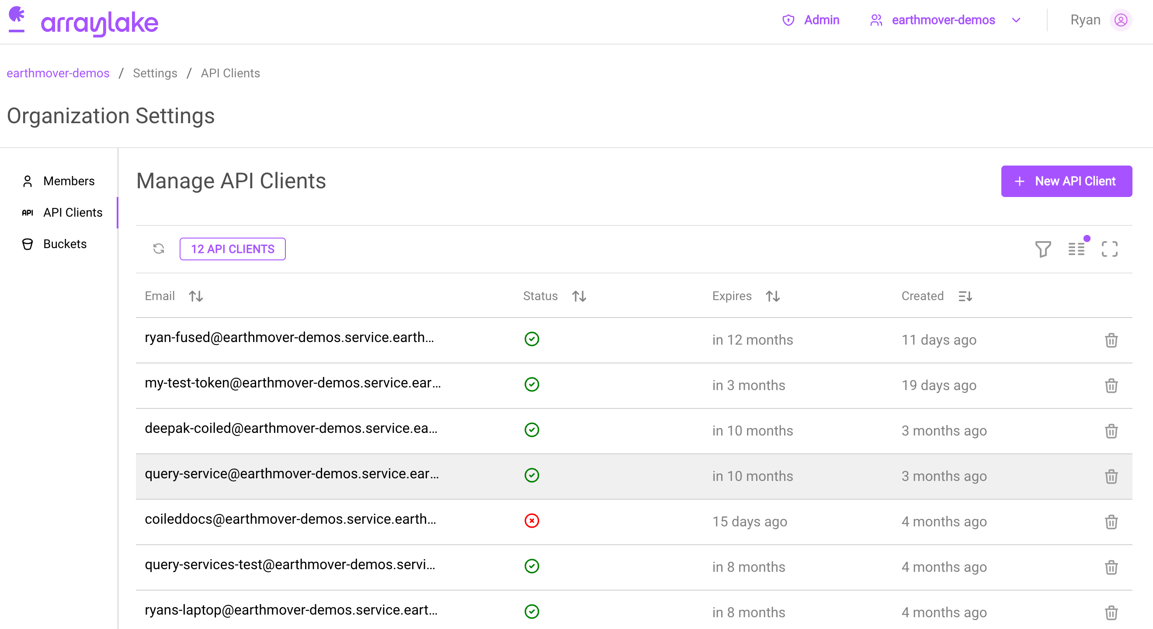Delete the query-service API client
Viewport: 1153px width, 629px height.
coord(1111,477)
